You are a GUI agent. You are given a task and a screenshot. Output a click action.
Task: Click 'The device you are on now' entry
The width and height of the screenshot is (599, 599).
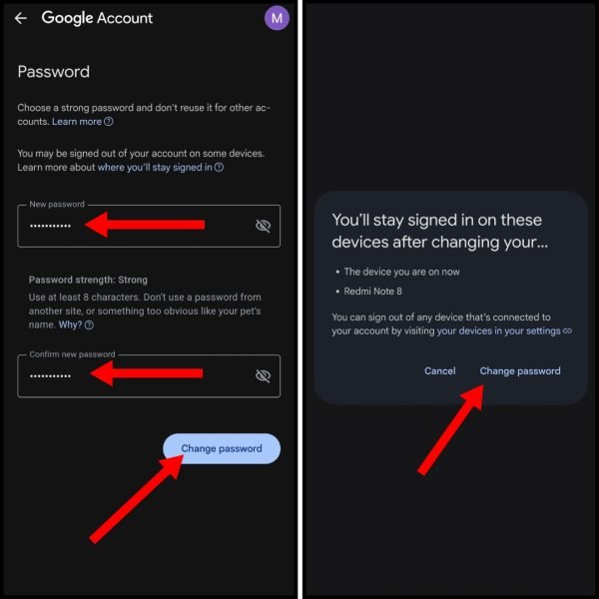(x=401, y=272)
